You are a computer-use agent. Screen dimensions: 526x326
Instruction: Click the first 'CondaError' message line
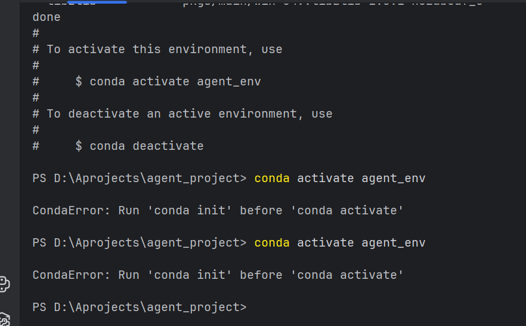point(218,211)
